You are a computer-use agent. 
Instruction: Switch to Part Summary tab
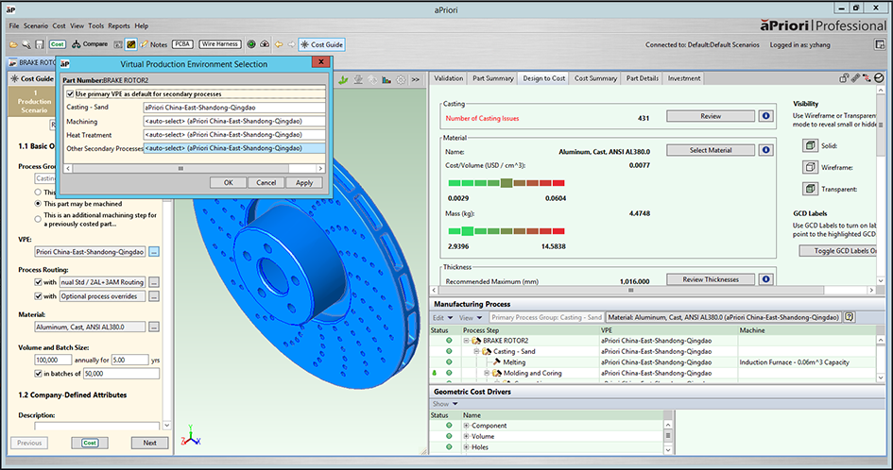492,78
